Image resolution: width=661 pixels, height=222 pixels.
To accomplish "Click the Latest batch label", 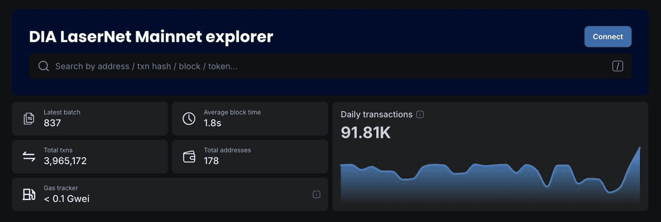I will (x=62, y=112).
